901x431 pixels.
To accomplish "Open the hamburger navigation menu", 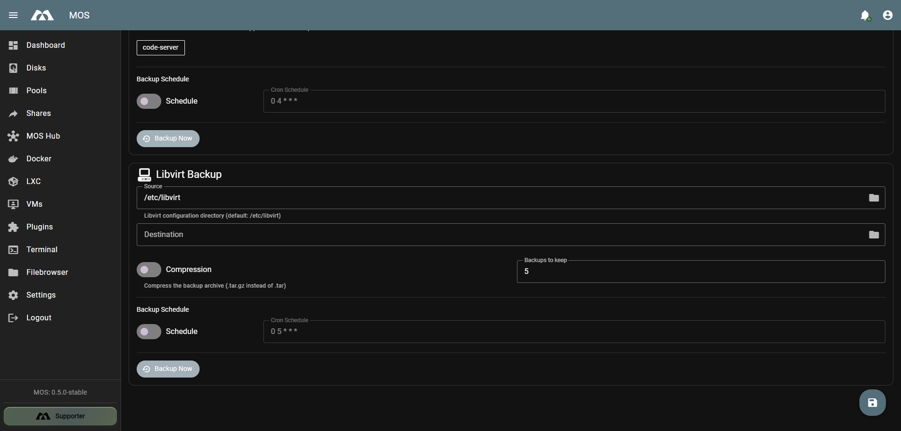I will point(13,15).
